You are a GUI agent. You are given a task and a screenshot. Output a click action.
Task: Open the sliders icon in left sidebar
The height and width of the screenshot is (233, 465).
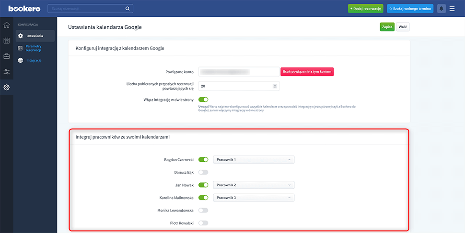[7, 72]
